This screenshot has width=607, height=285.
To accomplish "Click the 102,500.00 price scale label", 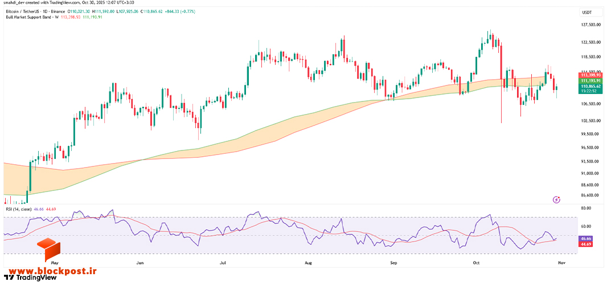I will click(589, 121).
